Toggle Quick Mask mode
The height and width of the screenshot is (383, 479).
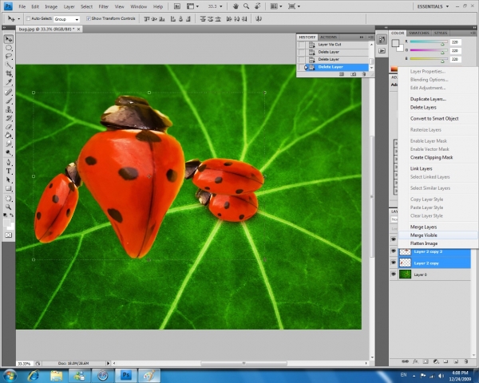point(9,235)
